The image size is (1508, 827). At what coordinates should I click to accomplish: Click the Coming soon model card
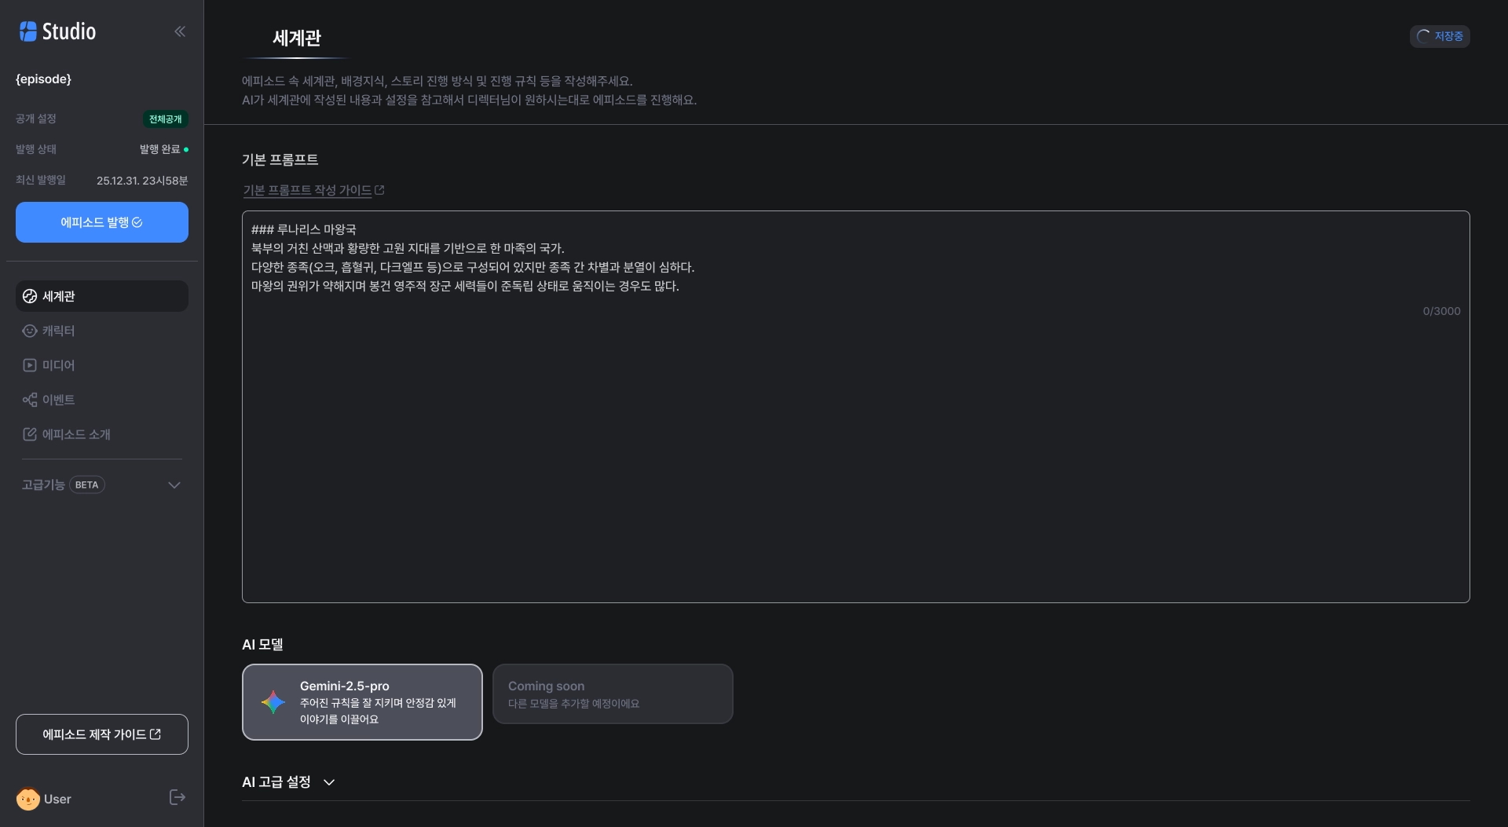[x=613, y=694]
